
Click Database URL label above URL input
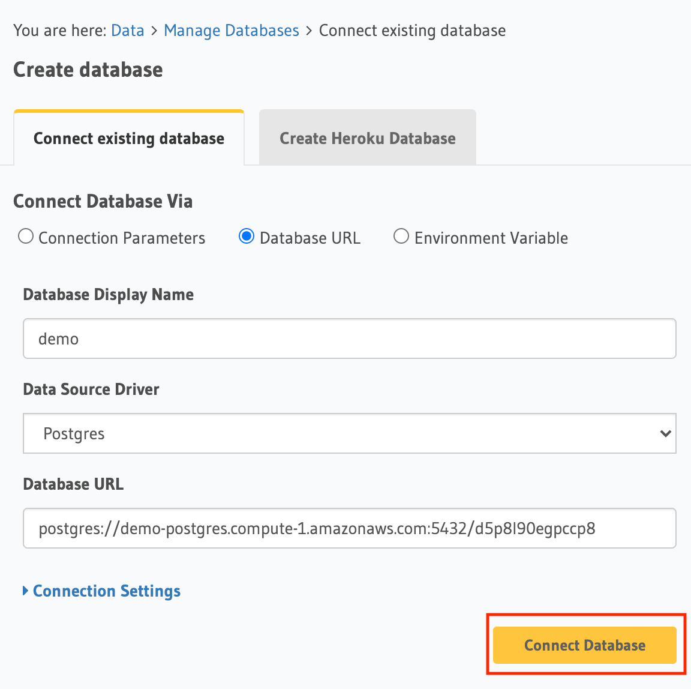pos(73,484)
